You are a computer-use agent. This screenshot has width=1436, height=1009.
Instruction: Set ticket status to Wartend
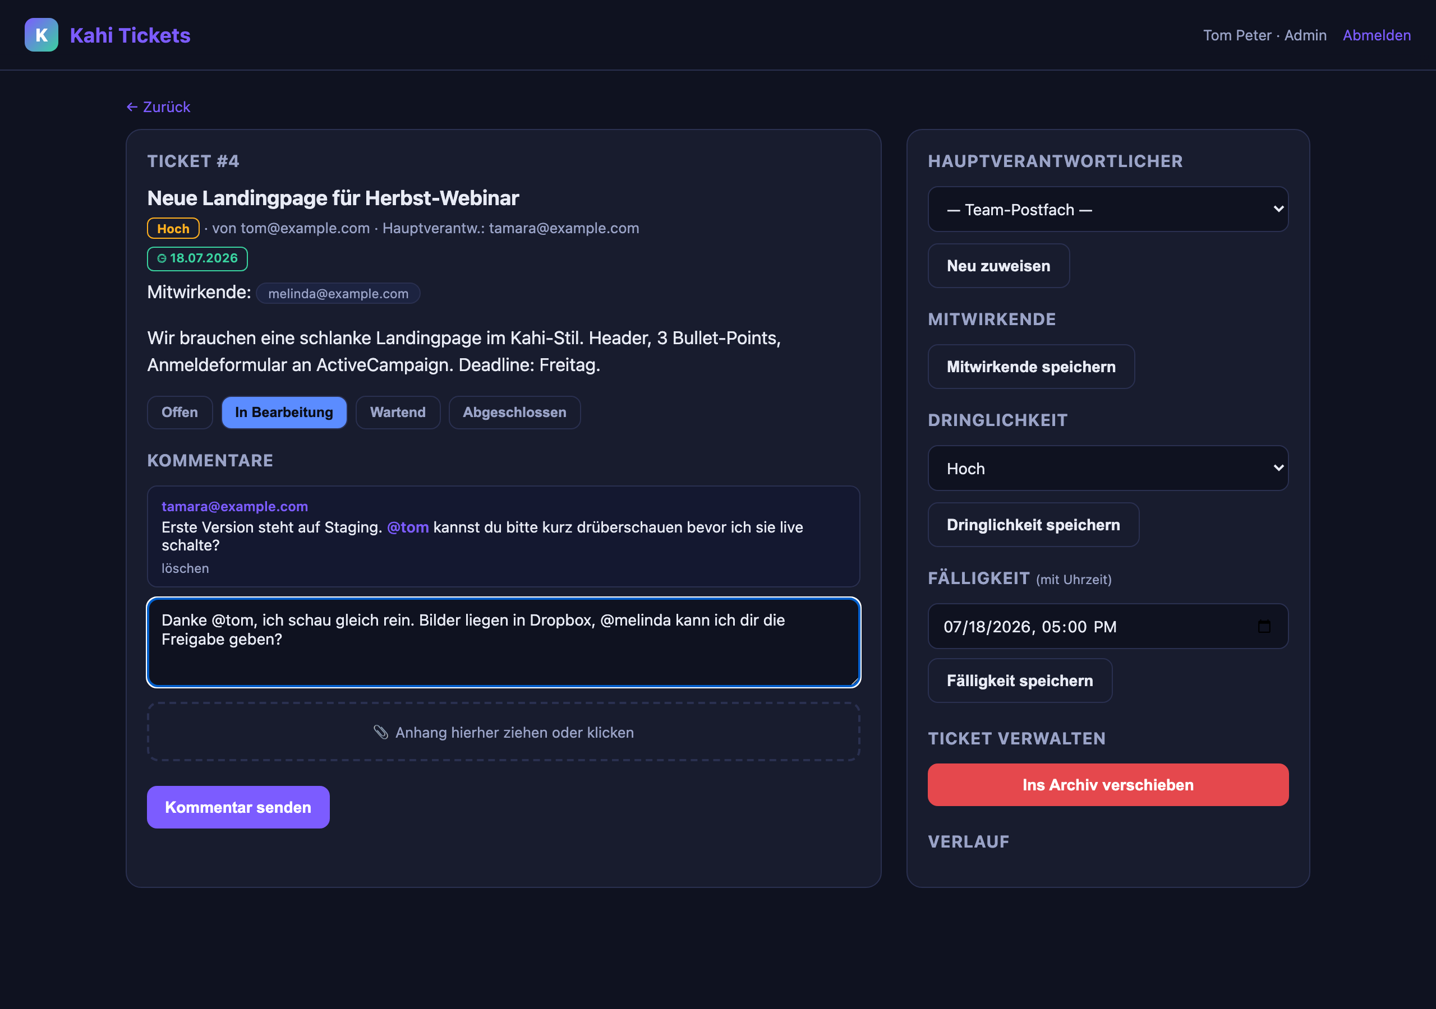pyautogui.click(x=398, y=413)
